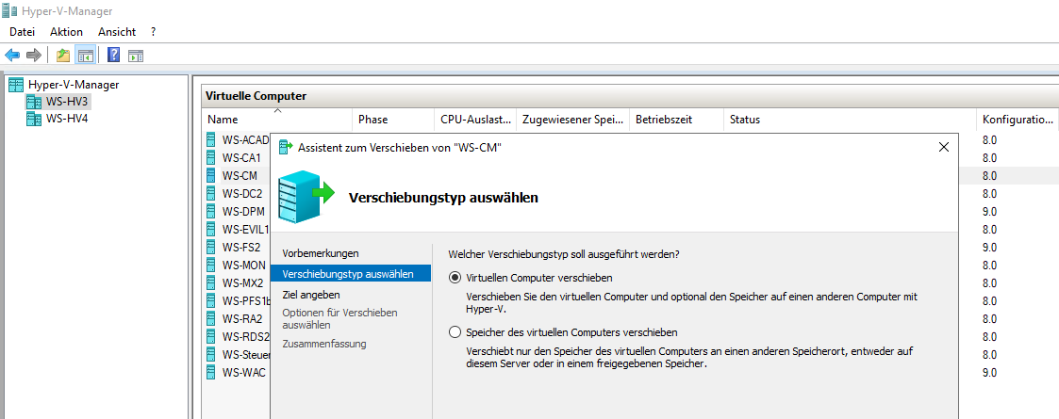Click the VM icon beside WS-Steuer
The height and width of the screenshot is (419, 1059).
click(212, 354)
